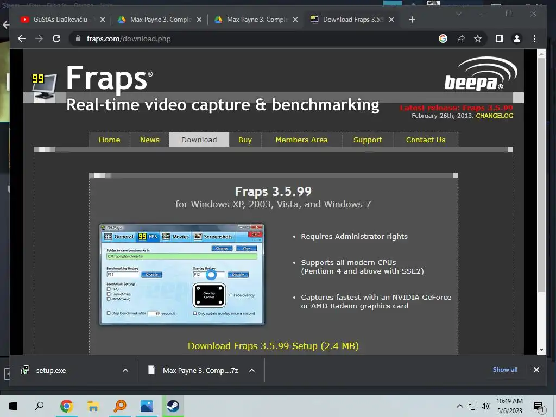Click the Steam taskbar icon
The width and height of the screenshot is (556, 417).
tap(173, 406)
